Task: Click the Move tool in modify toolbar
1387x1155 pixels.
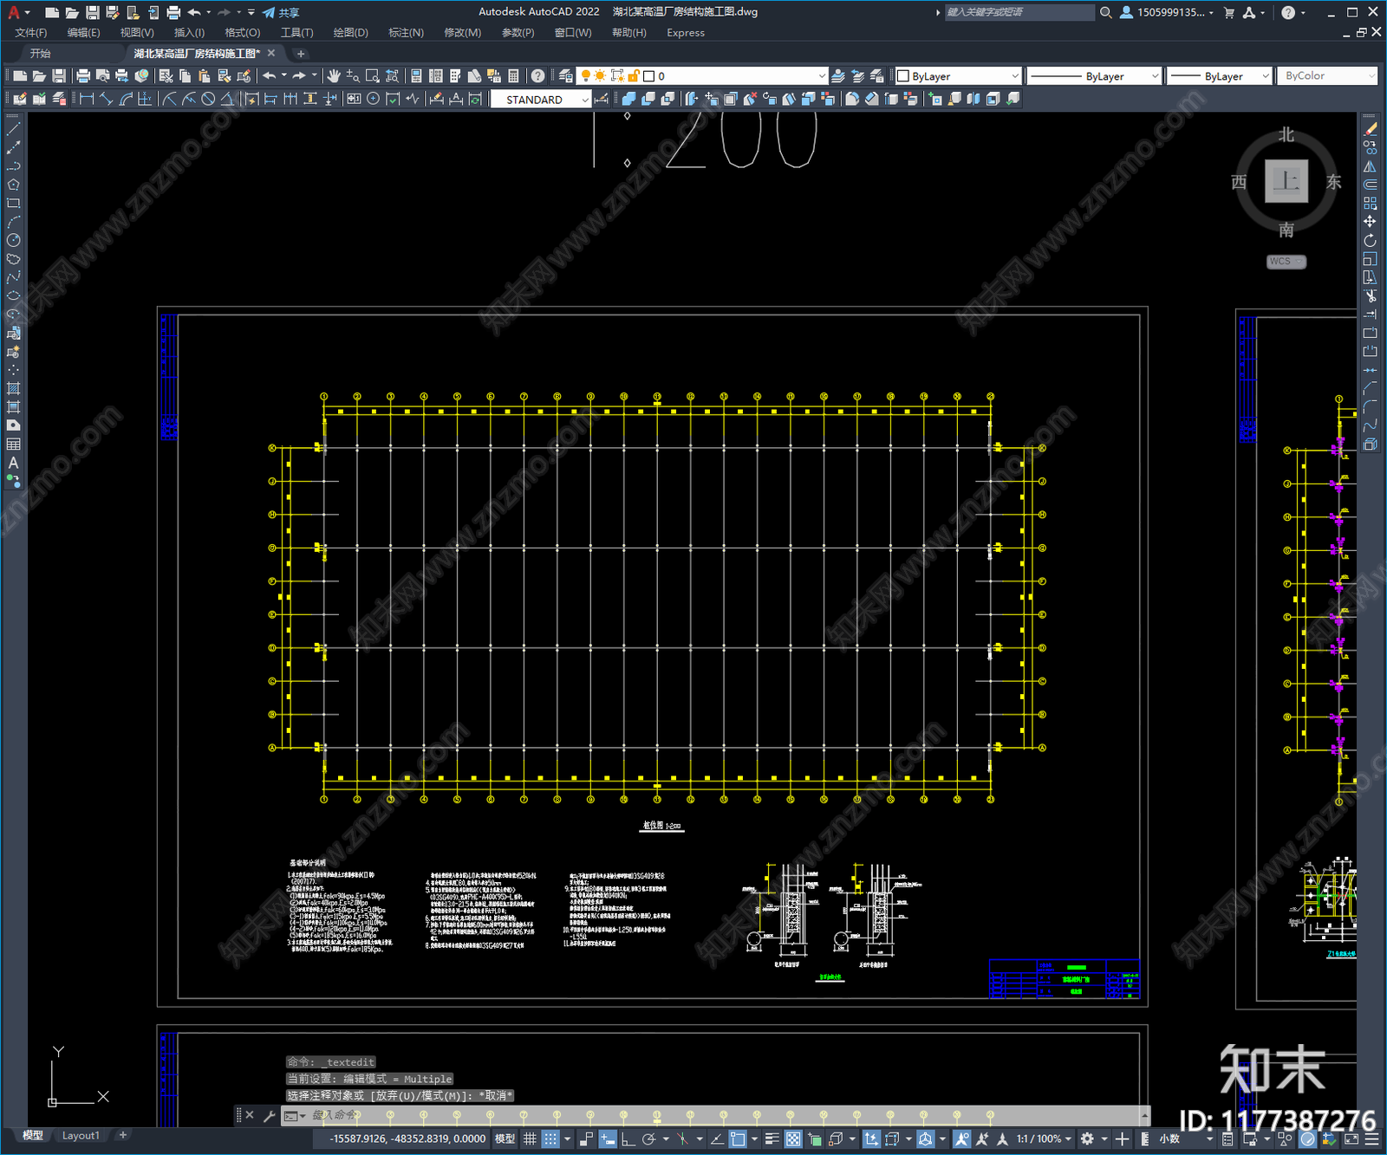Action: click(x=1370, y=222)
